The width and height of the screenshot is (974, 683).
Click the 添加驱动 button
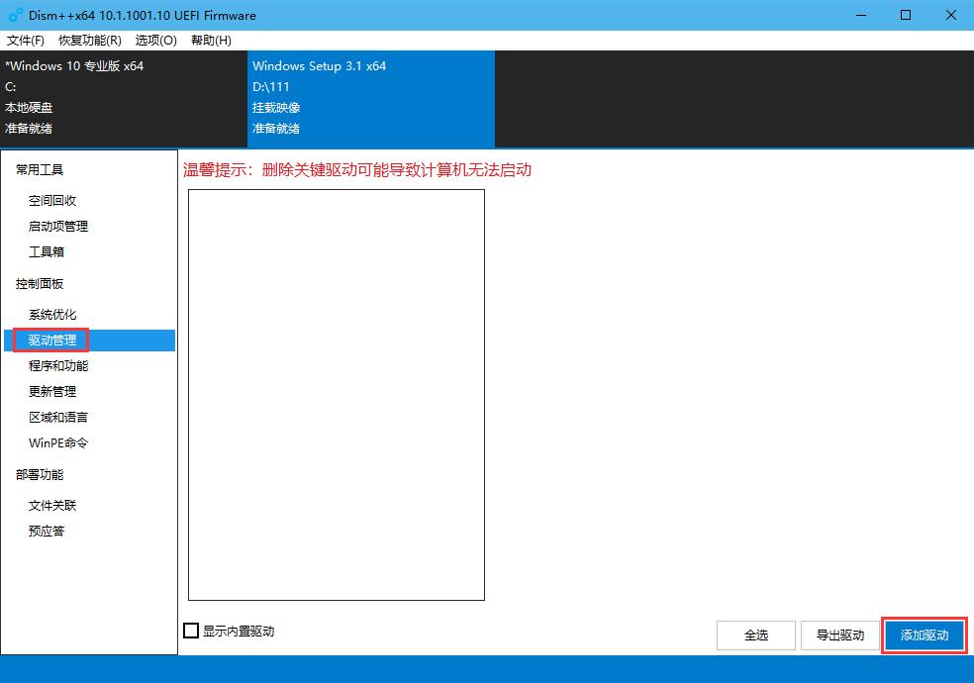pyautogui.click(x=923, y=635)
